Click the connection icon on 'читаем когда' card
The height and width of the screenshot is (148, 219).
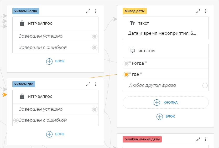tap(88, 11)
